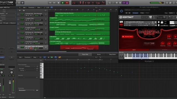Disable record on Legato Cellos with Bassoon track
Image resolution: width=177 pixels, height=99 pixels.
[x=31, y=48]
